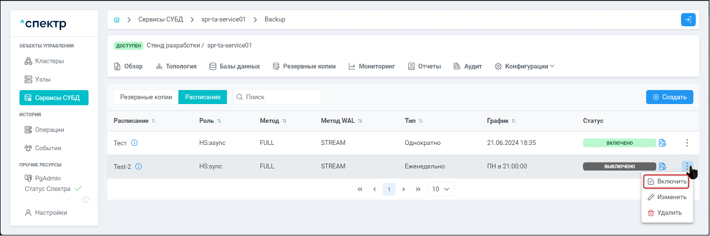Click backup icon in Тест row
710x236 pixels.
(663, 143)
